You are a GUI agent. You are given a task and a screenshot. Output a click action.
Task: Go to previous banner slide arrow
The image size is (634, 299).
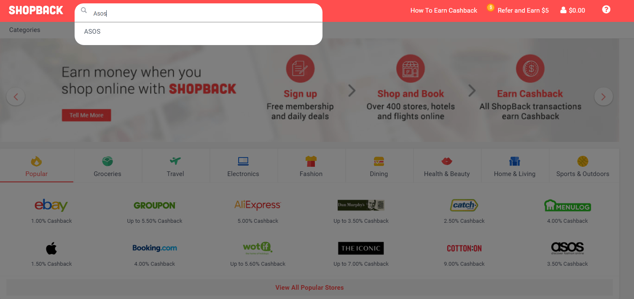(x=16, y=97)
